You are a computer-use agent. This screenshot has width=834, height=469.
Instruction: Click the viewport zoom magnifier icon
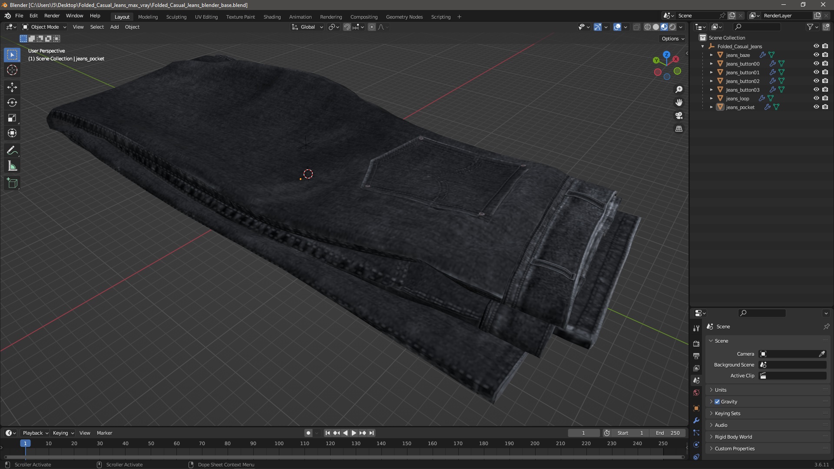pos(679,89)
